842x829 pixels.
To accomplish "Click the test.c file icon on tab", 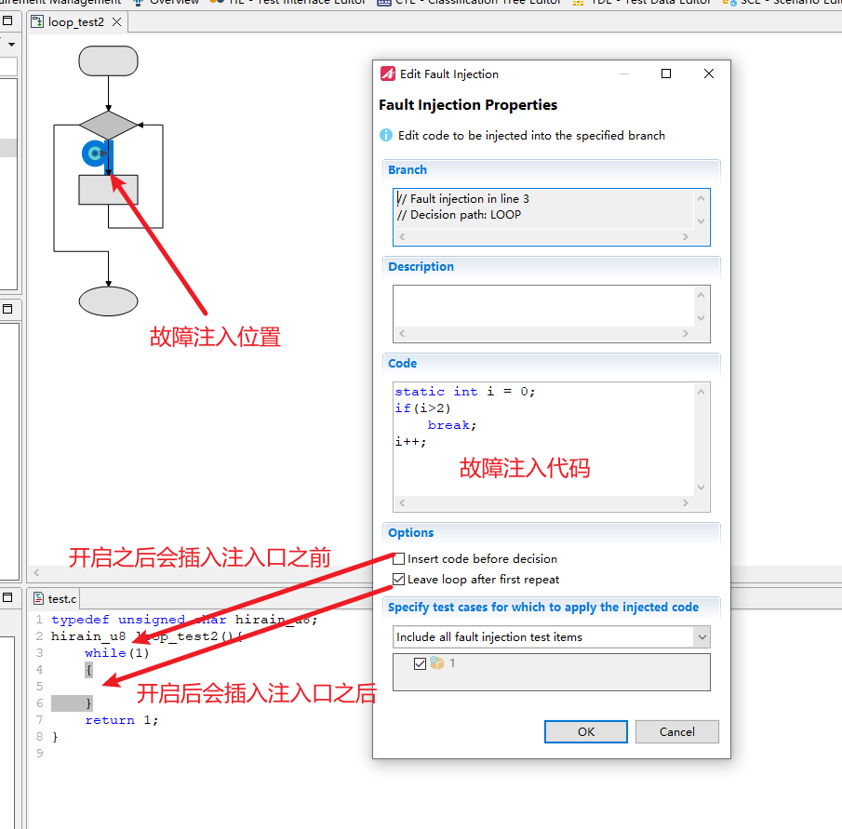I will point(39,598).
